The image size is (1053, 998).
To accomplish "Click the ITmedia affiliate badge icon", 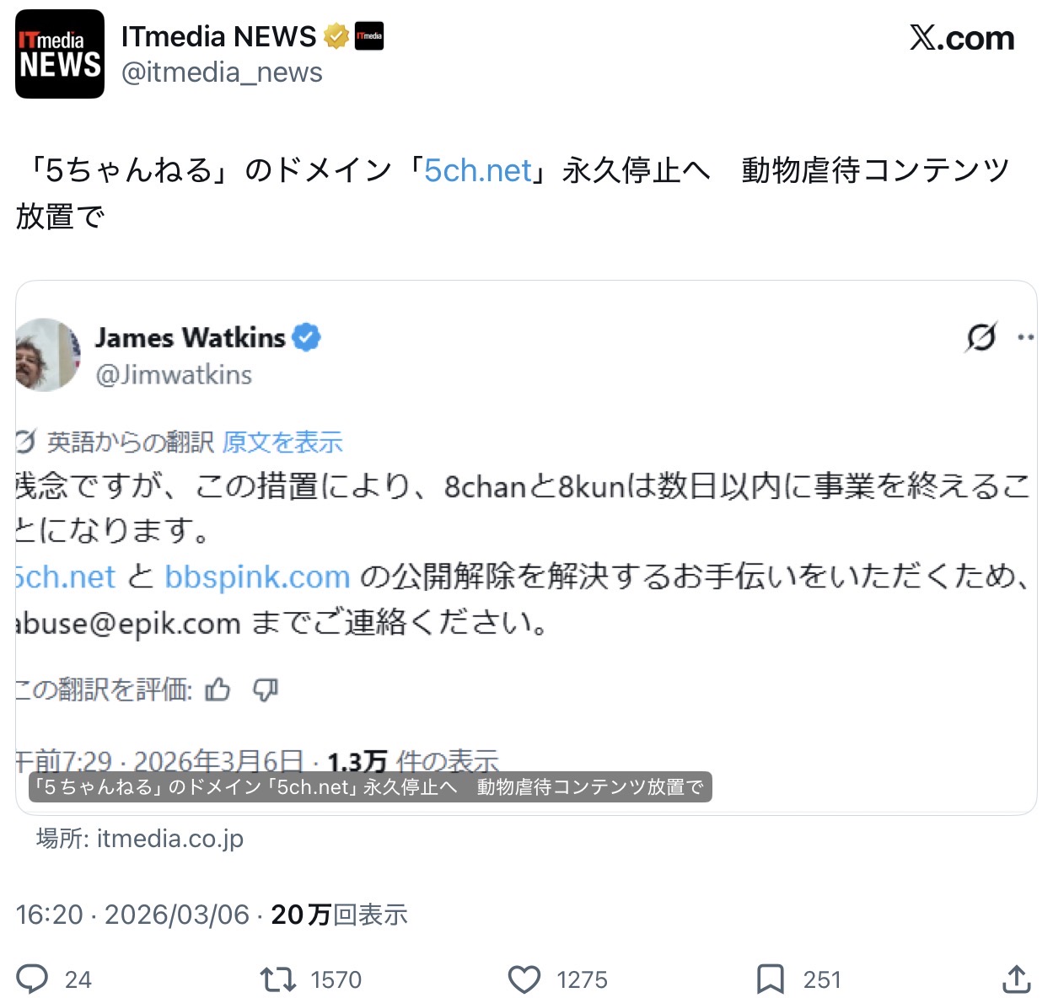I will (x=369, y=36).
